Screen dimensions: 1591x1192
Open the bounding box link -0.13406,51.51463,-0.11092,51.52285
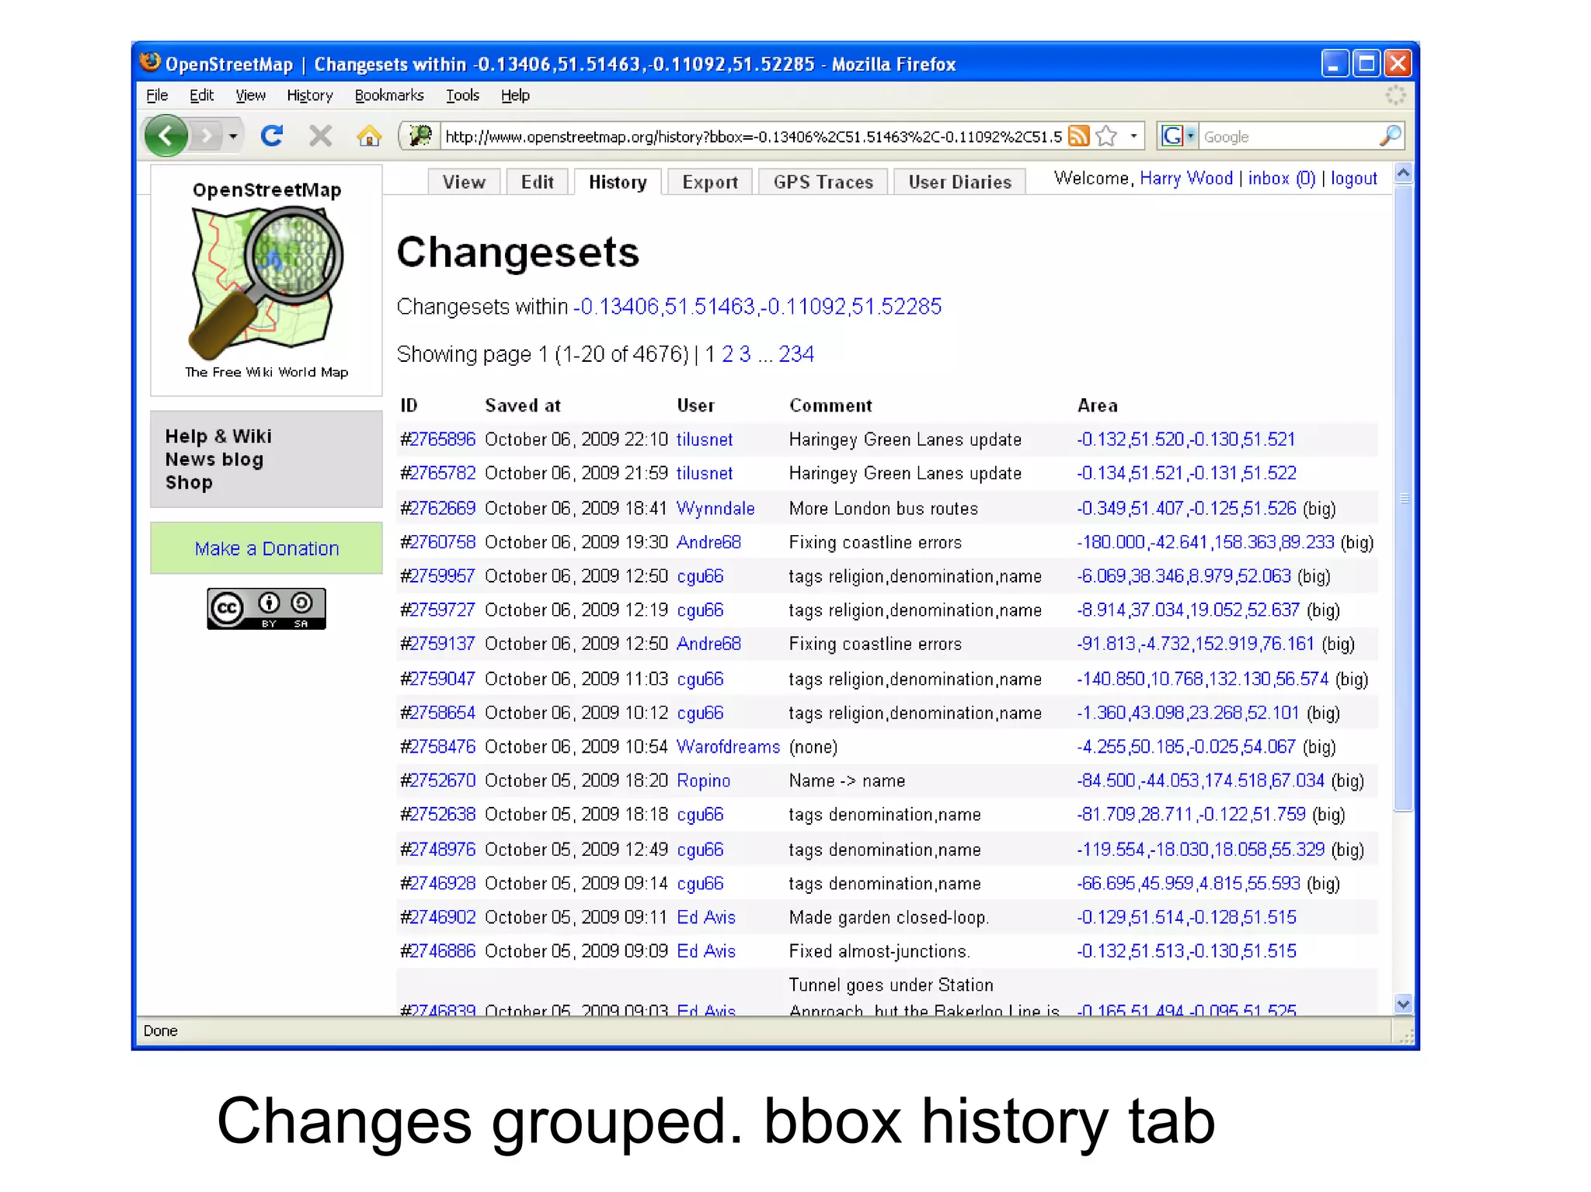pyautogui.click(x=757, y=307)
